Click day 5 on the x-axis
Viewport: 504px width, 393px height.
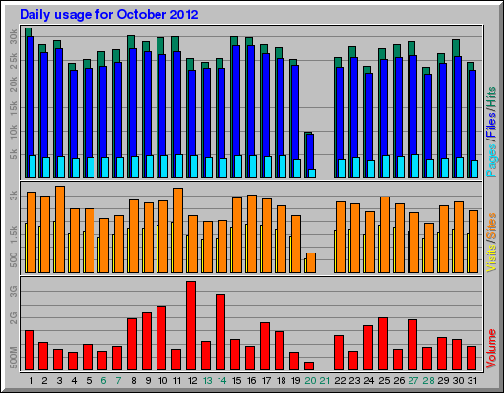pyautogui.click(x=89, y=381)
